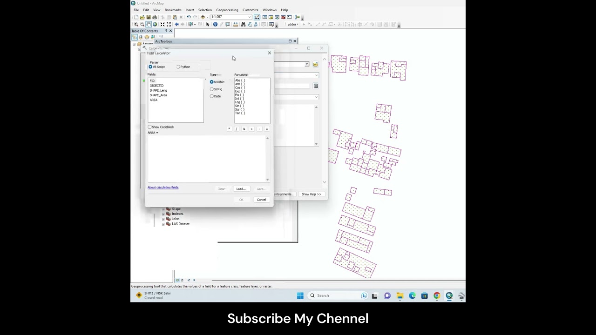Open the About calculating fields link
This screenshot has width=596, height=335.
pyautogui.click(x=163, y=188)
